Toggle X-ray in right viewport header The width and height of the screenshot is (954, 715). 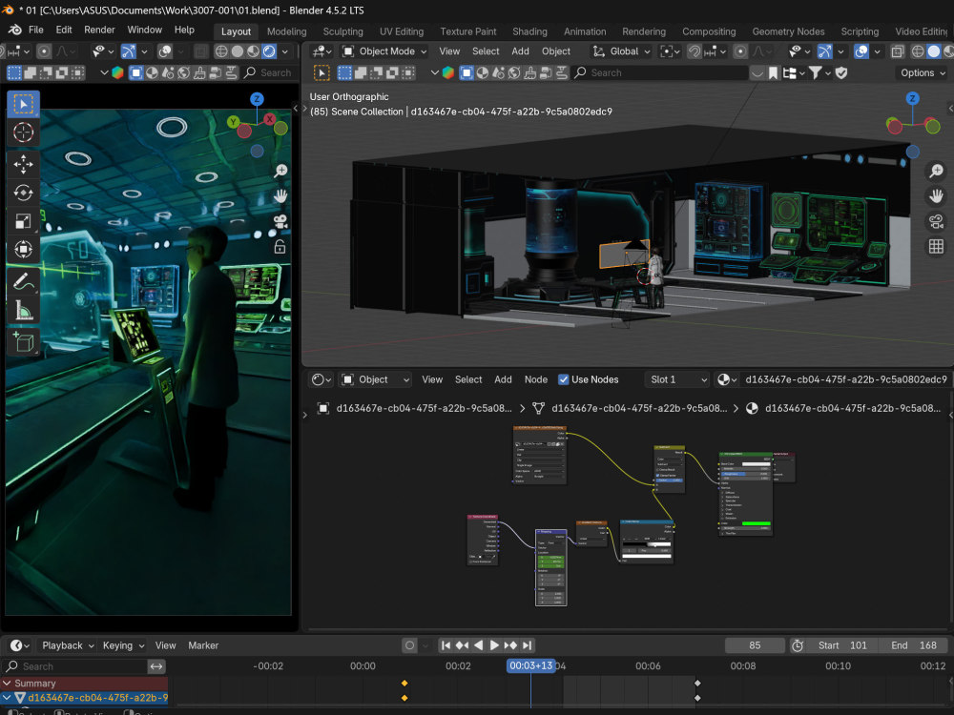pyautogui.click(x=898, y=51)
